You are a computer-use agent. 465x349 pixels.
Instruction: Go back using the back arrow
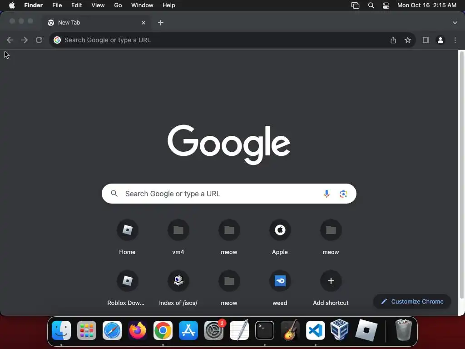point(10,40)
